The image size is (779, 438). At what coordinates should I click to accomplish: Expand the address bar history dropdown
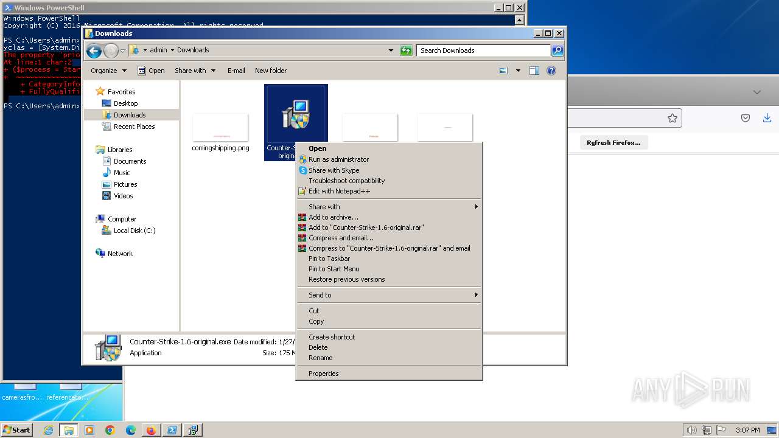click(391, 50)
